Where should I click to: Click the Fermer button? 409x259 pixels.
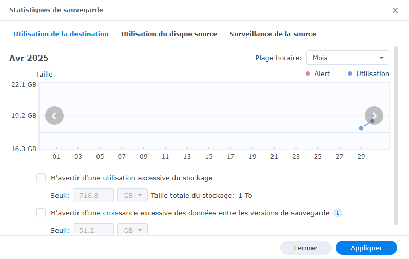coord(305,248)
